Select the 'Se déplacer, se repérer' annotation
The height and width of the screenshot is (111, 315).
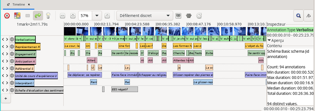coord(85,75)
